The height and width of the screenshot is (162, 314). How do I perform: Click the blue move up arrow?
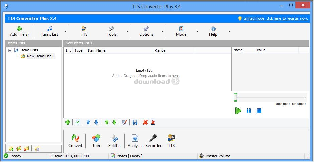point(88,122)
